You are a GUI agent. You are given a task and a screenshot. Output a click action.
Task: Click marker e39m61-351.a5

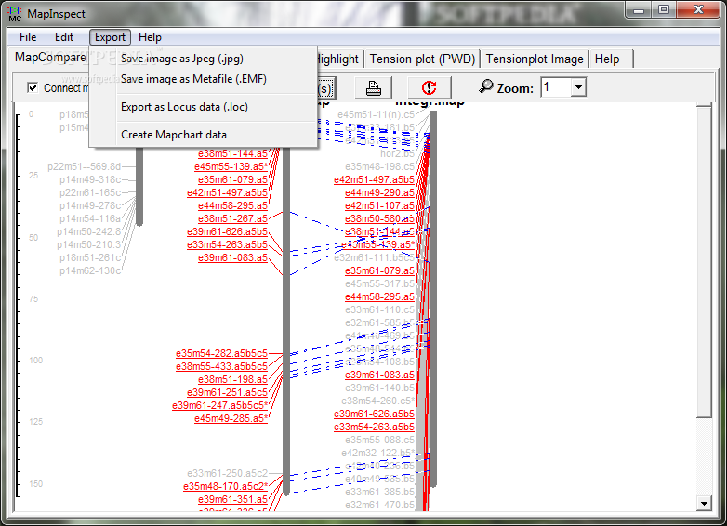click(232, 499)
